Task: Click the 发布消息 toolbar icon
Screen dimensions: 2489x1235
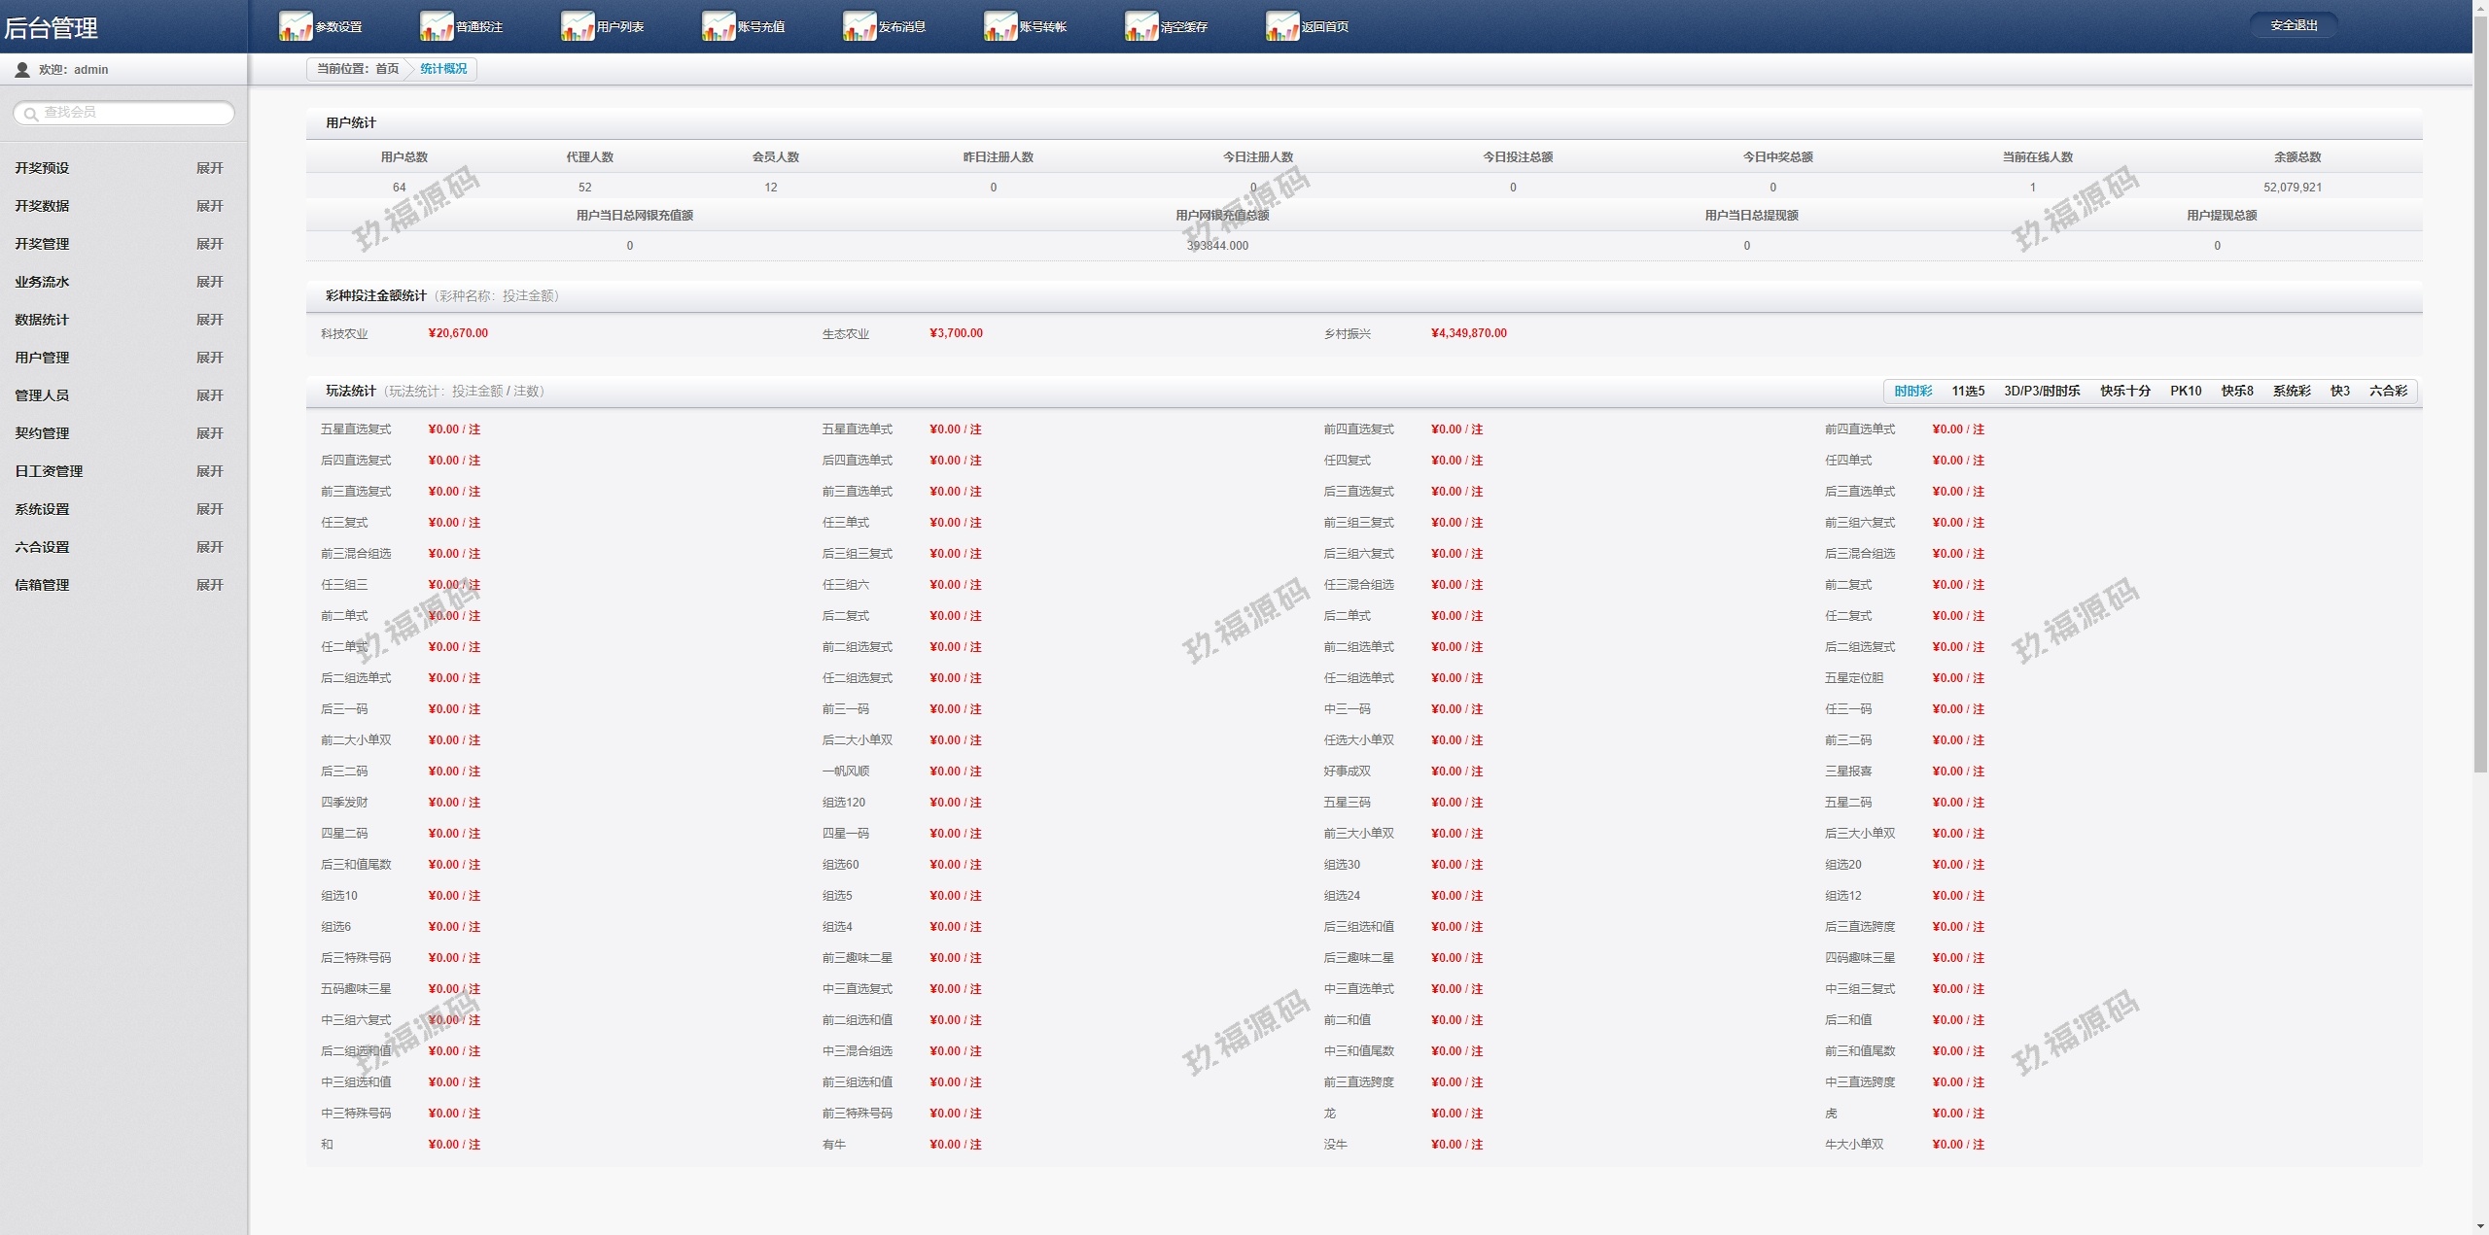Action: (x=859, y=26)
